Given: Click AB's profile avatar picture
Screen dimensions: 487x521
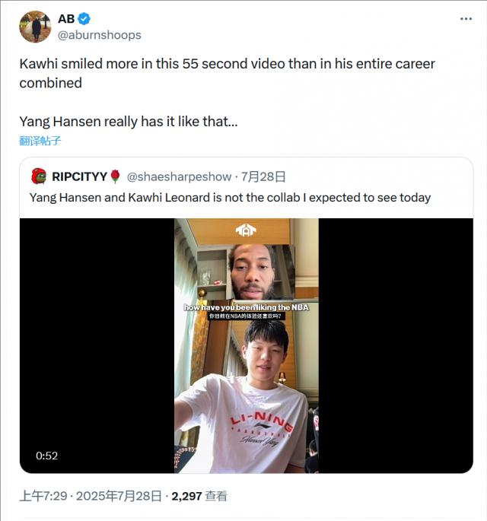Looking at the screenshot, I should (x=35, y=27).
